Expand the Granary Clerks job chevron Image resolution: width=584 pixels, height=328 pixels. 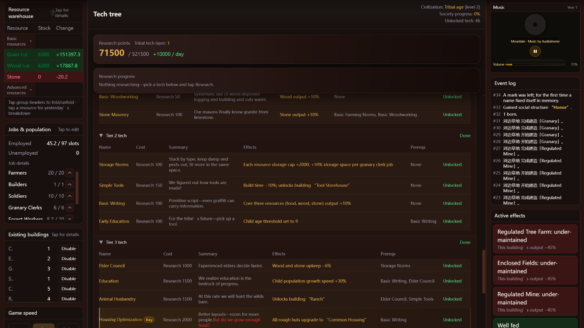70,208
